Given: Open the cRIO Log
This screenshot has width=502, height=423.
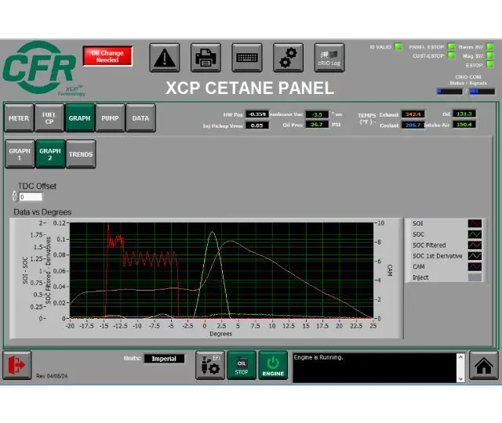Looking at the screenshot, I should [x=329, y=57].
